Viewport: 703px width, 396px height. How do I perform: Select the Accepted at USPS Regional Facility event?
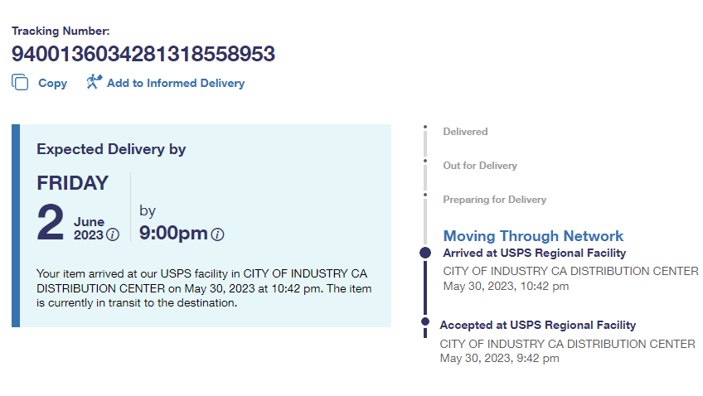click(537, 325)
